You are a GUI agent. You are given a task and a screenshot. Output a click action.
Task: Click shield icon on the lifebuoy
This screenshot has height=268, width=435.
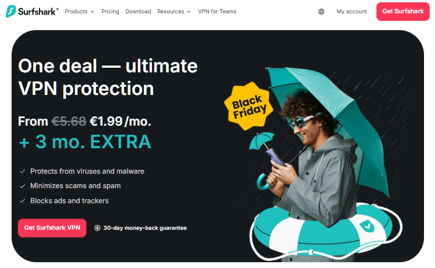point(367,226)
